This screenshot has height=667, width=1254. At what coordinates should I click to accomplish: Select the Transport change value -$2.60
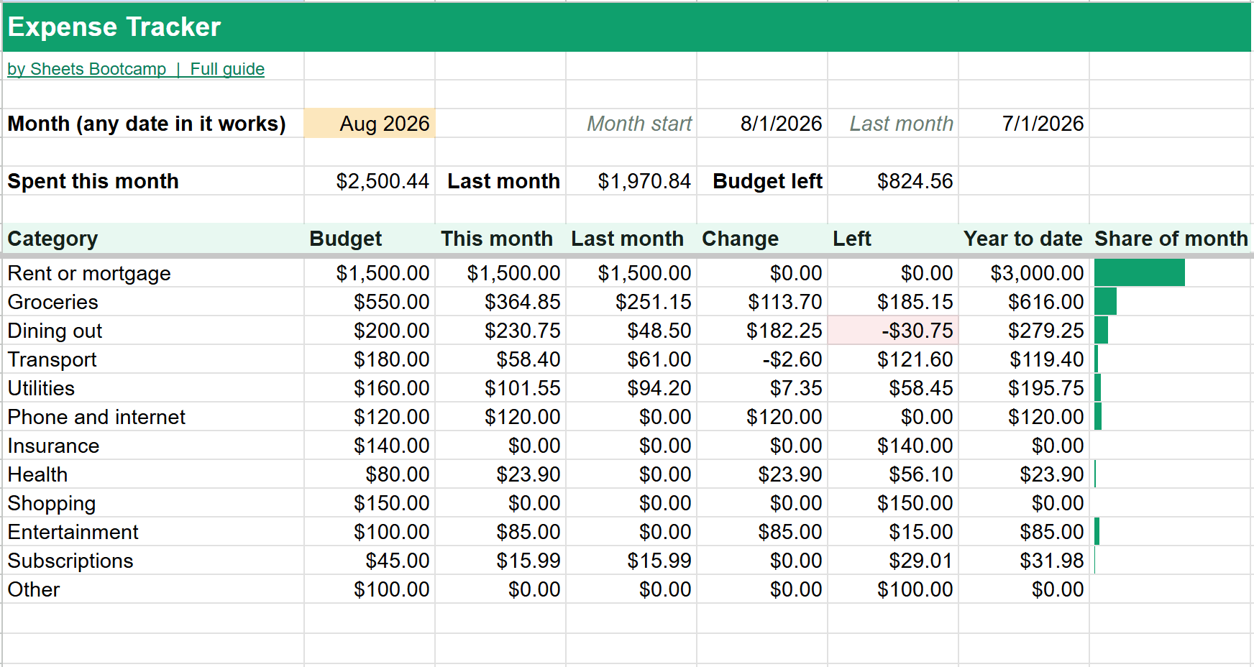point(762,359)
